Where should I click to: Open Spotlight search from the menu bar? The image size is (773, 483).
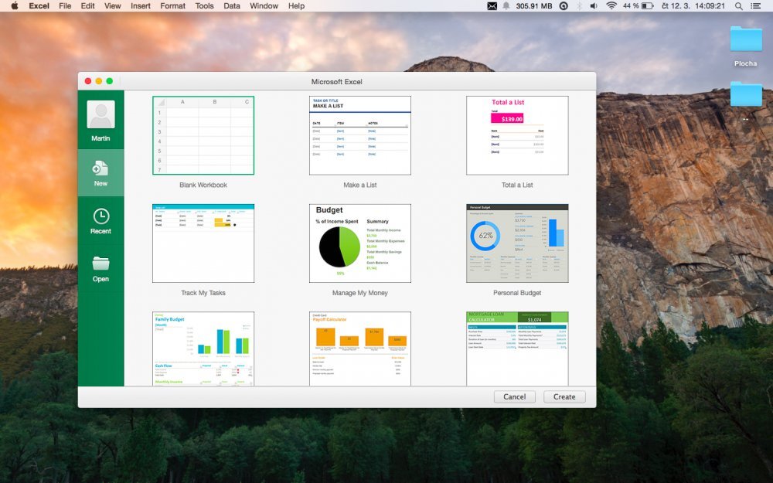tap(738, 5)
